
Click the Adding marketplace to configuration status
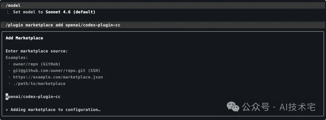click(x=56, y=109)
